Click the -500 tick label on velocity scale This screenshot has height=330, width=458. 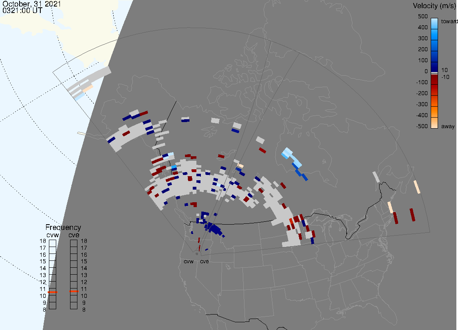coord(422,126)
